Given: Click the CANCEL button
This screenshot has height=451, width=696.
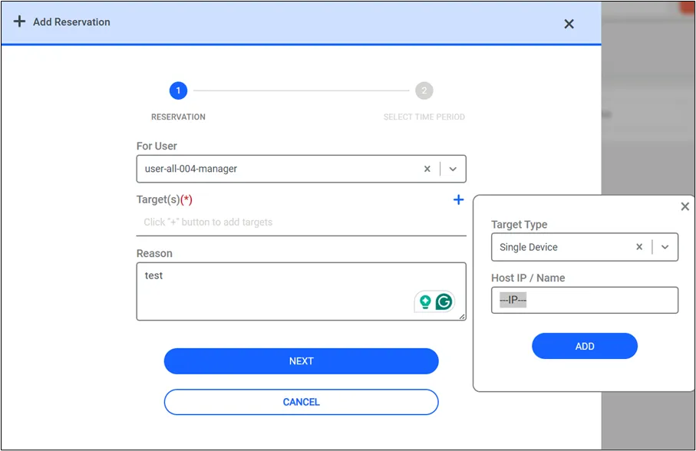Looking at the screenshot, I should [302, 402].
